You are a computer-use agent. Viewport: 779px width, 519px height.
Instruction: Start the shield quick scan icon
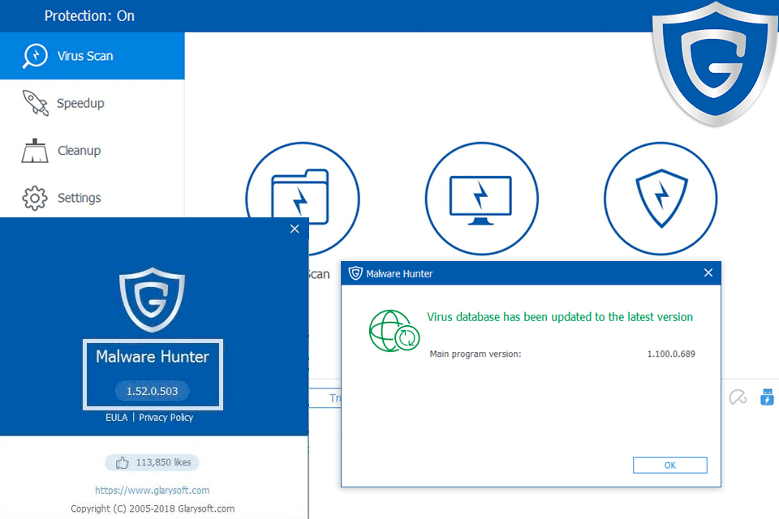(x=661, y=199)
